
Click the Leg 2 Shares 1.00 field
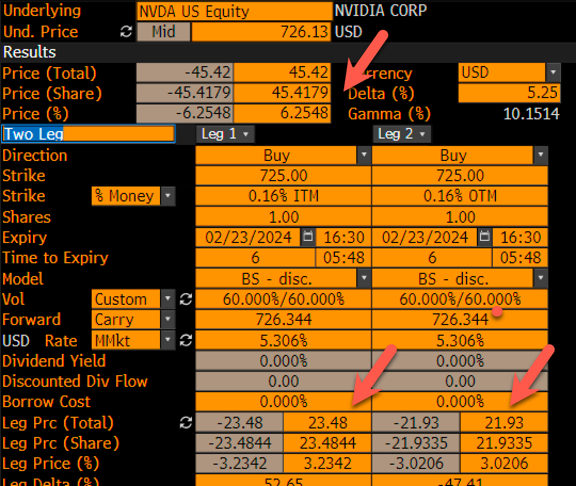[460, 217]
